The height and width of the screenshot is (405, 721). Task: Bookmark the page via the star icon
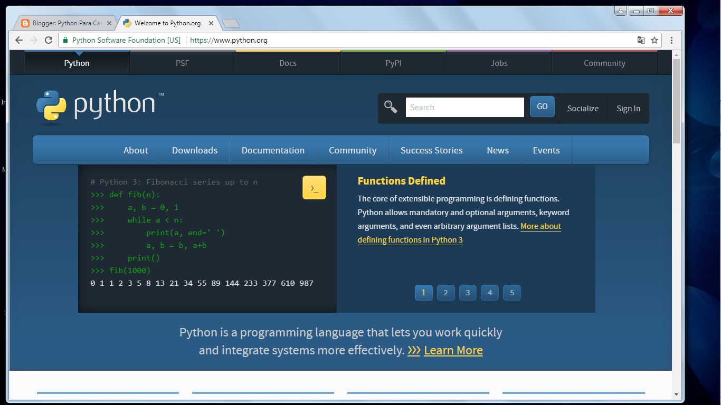coord(654,40)
